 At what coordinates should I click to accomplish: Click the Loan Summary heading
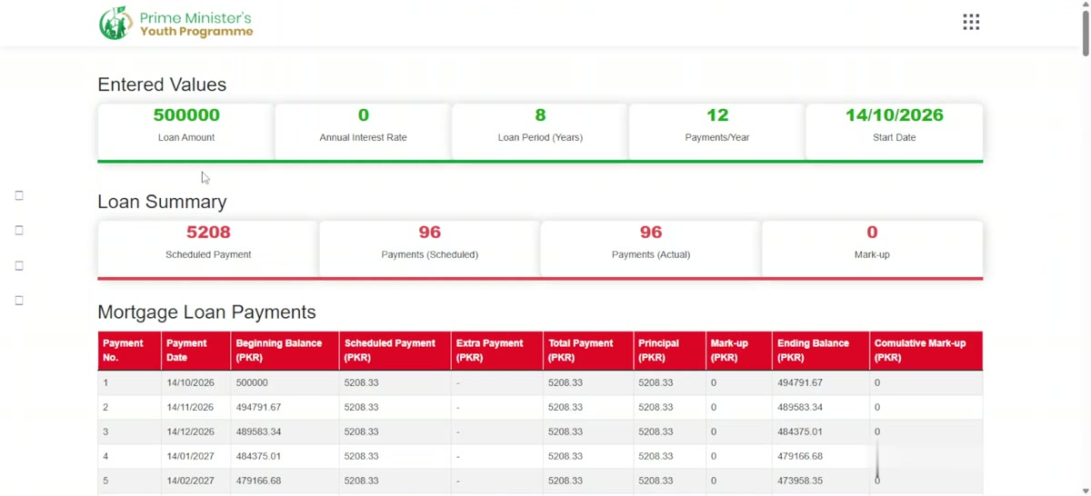162,202
